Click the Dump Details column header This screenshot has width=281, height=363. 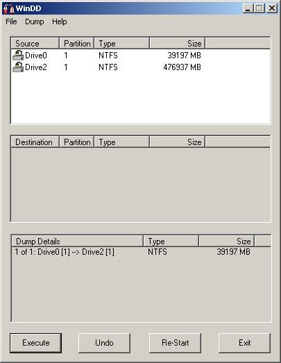point(77,242)
